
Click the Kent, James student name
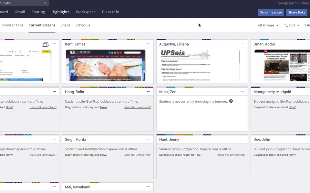click(75, 44)
